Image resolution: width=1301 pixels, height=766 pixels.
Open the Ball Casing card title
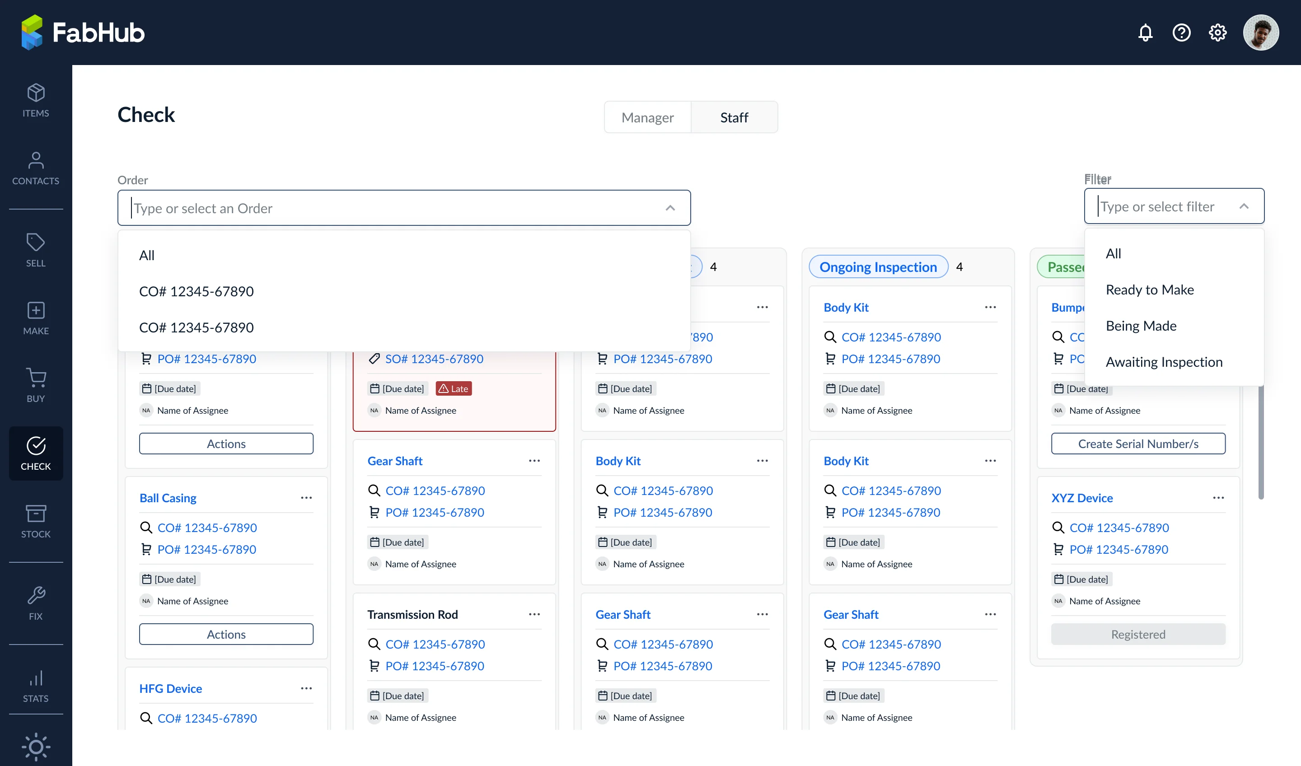(x=168, y=498)
